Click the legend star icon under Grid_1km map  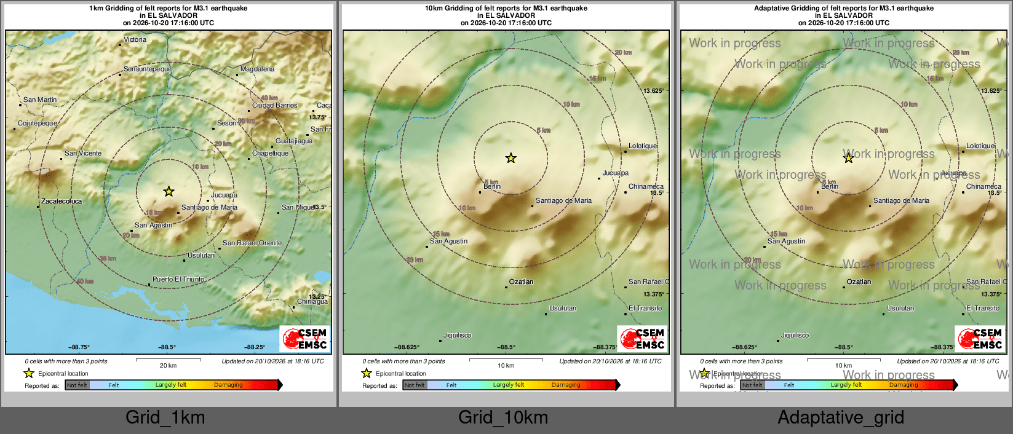coord(29,373)
